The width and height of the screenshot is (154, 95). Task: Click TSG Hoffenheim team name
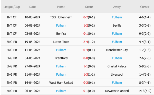61,17
